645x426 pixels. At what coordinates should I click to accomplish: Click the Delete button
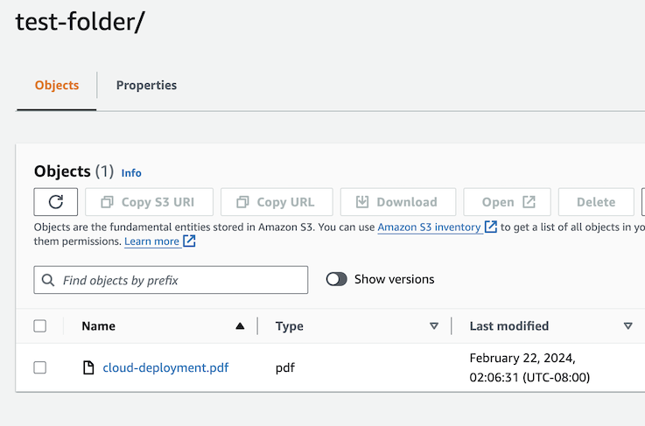(x=596, y=202)
